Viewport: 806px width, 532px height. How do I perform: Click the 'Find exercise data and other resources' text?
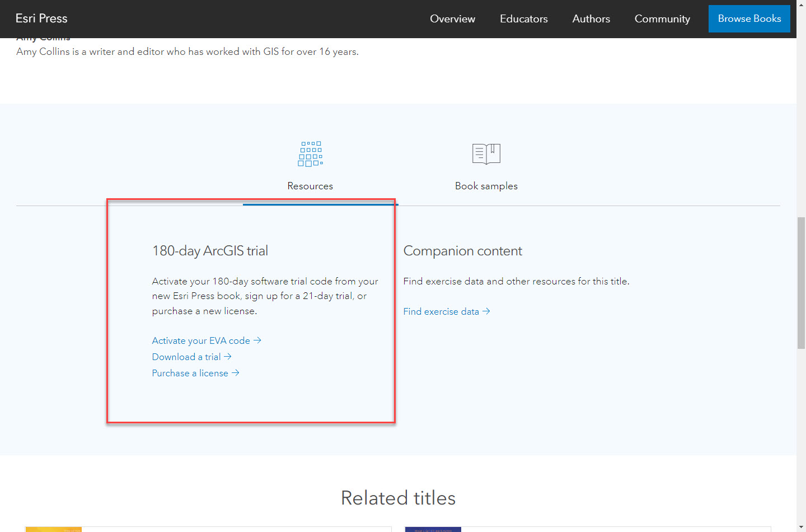pos(517,281)
